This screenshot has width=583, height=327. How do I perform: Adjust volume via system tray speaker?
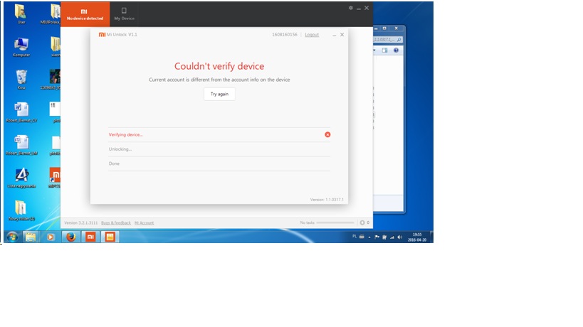click(x=399, y=237)
